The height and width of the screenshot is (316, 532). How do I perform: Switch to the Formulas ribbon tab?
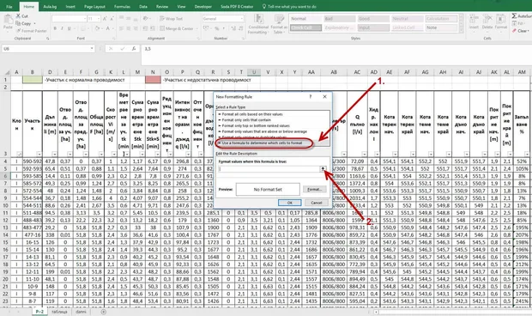click(122, 7)
